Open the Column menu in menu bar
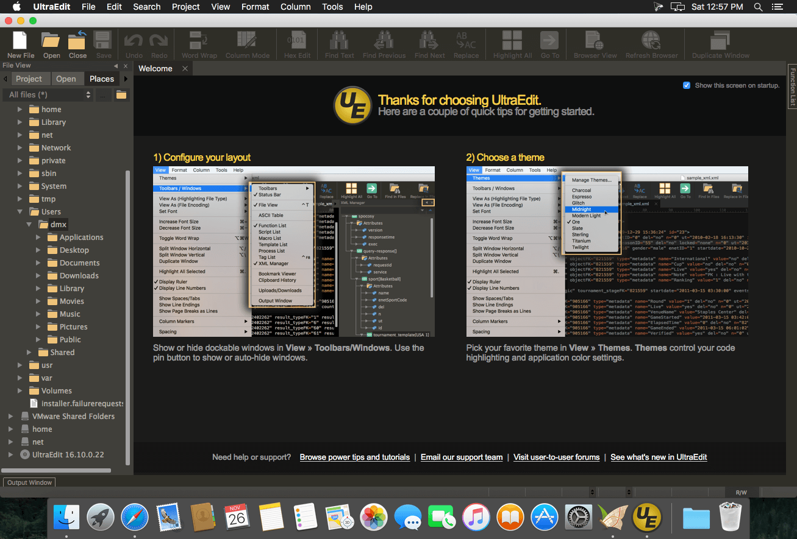The image size is (797, 539). 295,7
